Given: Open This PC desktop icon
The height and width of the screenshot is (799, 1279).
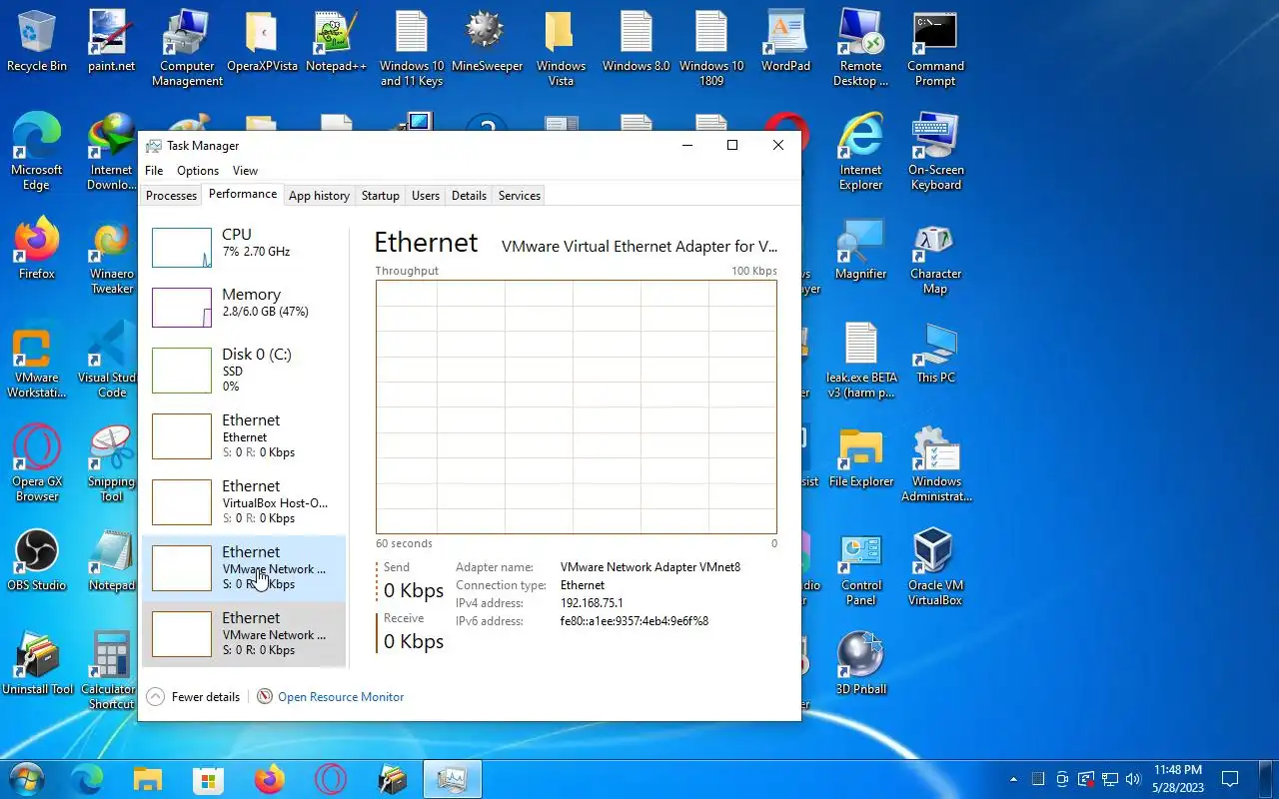Looking at the screenshot, I should (936, 354).
